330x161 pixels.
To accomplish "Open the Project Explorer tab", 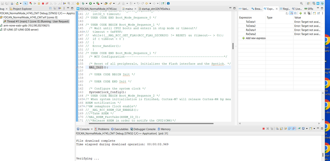I will [20, 9].
